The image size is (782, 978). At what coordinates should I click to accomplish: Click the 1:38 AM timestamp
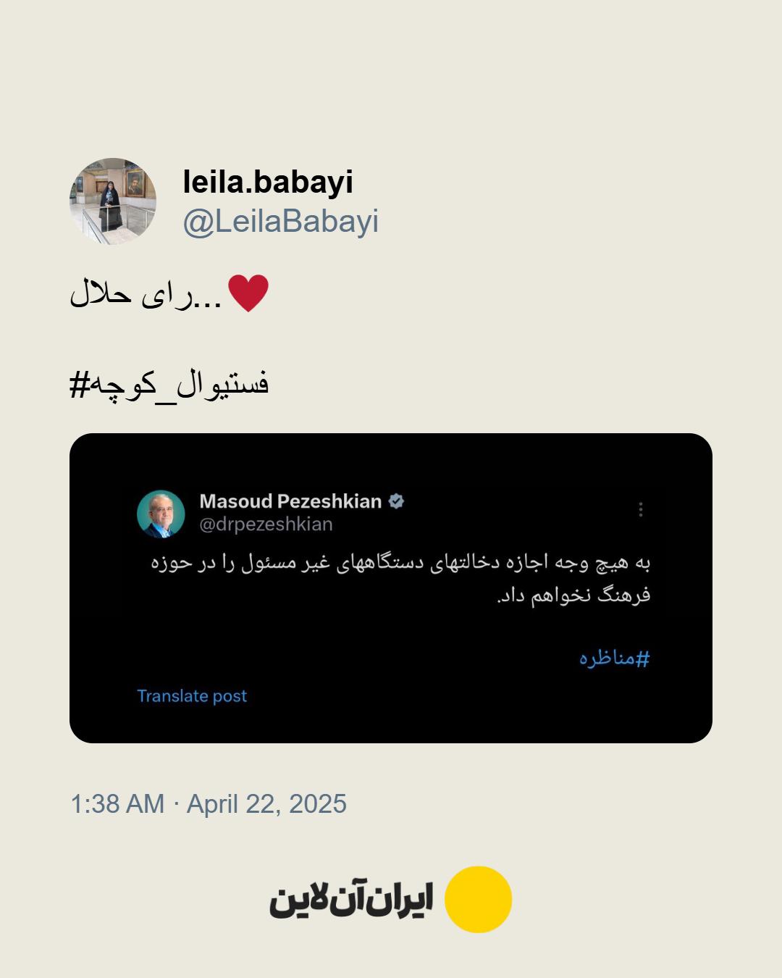[x=117, y=804]
